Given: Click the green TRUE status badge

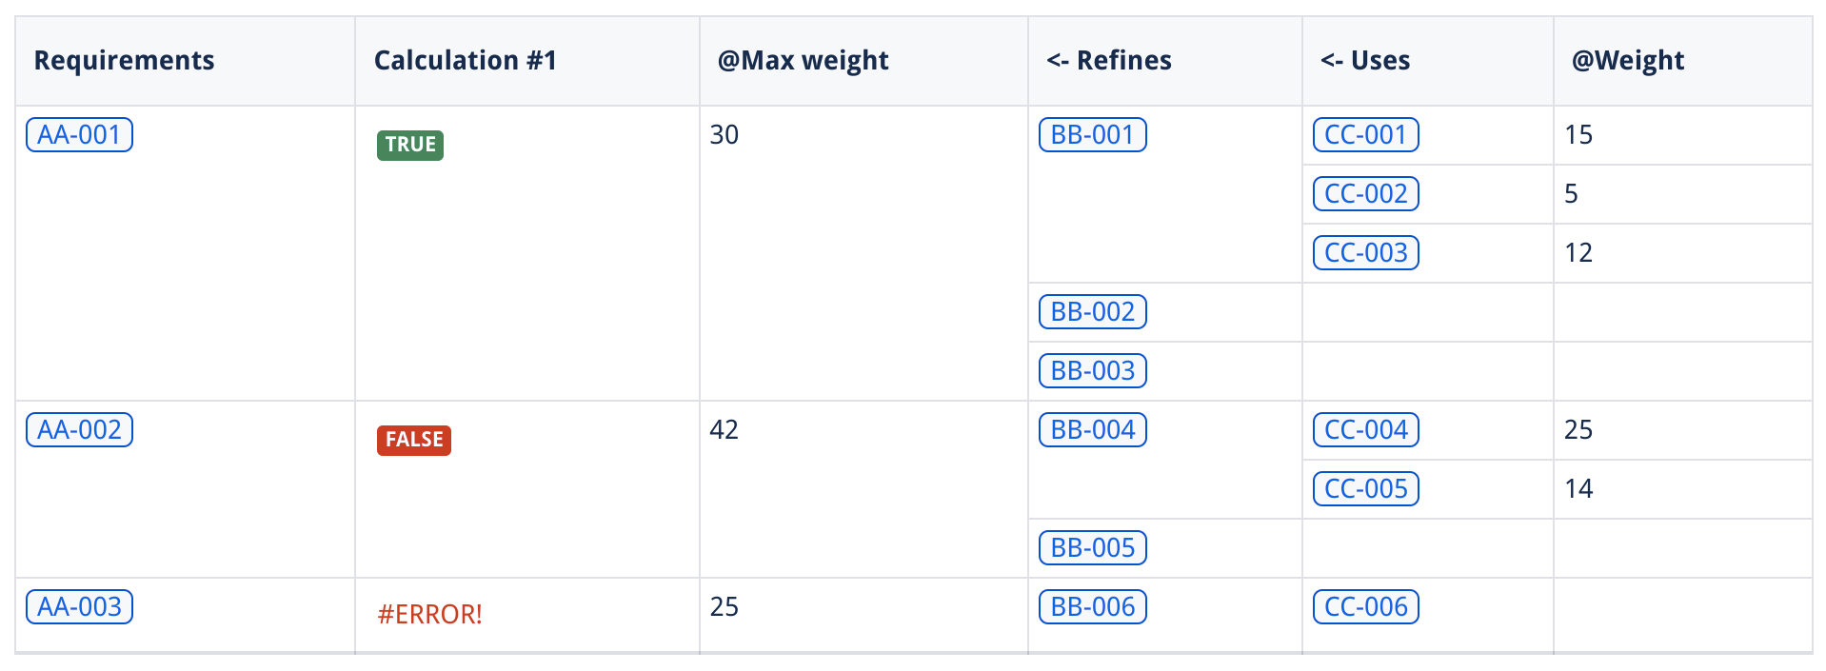Looking at the screenshot, I should [410, 145].
